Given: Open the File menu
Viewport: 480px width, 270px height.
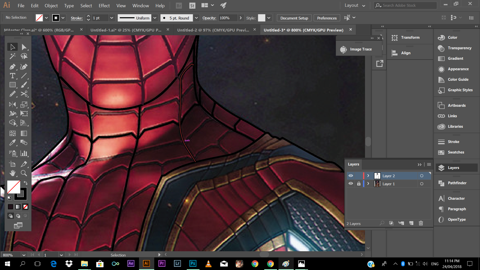Looking at the screenshot, I should pos(21,5).
